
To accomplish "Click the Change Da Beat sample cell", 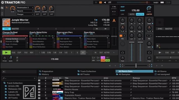I will (x=14, y=39).
